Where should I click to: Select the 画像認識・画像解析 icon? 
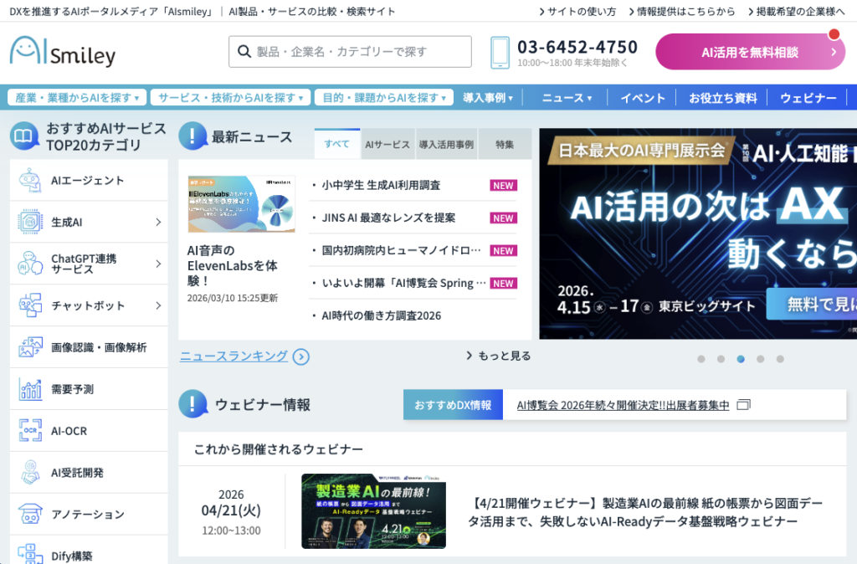(x=30, y=347)
